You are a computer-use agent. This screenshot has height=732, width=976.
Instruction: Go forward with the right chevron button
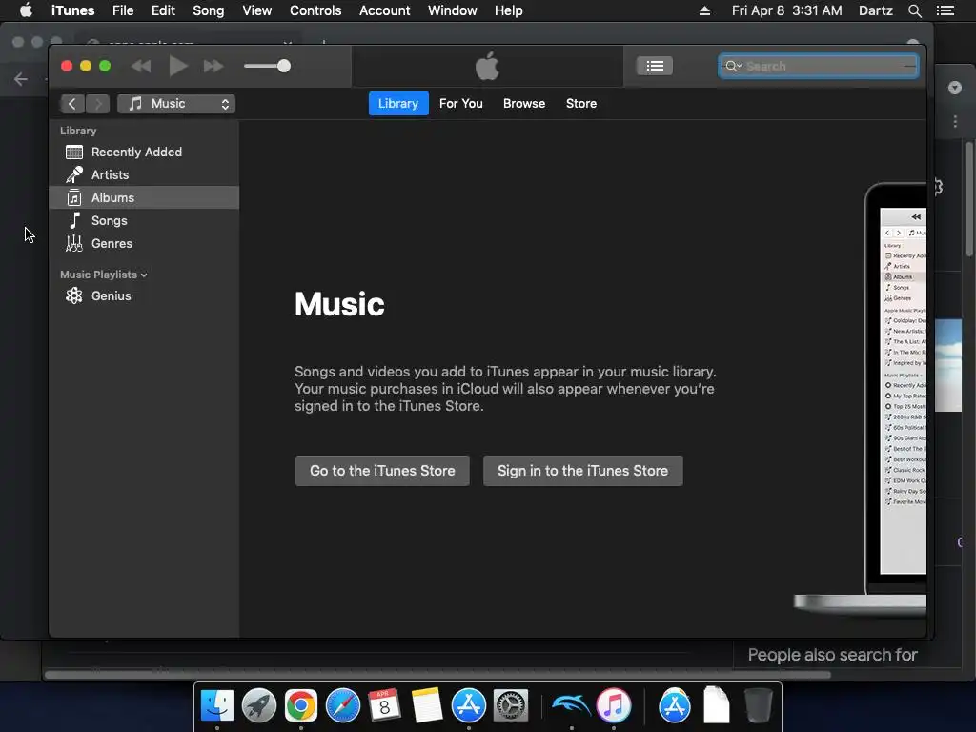(98, 104)
